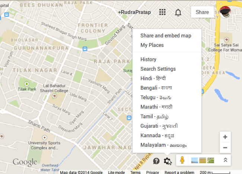Click Sai Satya Sai College marker icon
The image size is (242, 174).
point(226,39)
